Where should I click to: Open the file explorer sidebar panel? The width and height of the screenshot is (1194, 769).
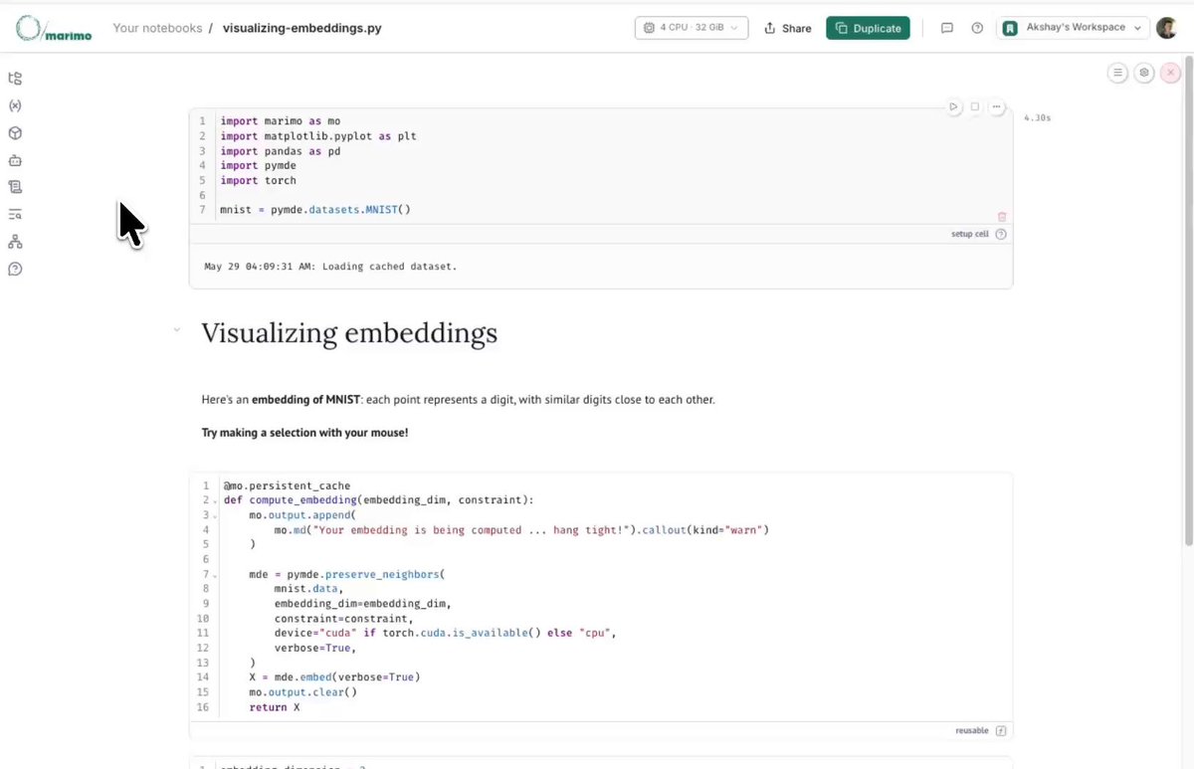coord(15,79)
